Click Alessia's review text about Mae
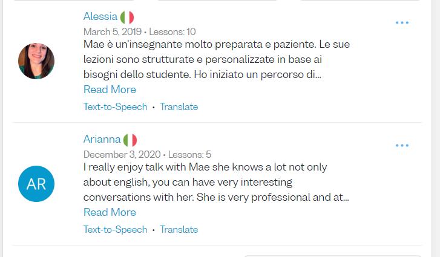440x257 pixels. (x=216, y=59)
